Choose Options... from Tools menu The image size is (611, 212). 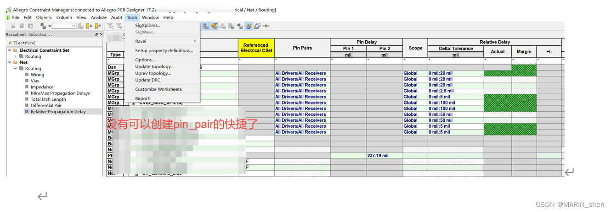click(x=145, y=60)
